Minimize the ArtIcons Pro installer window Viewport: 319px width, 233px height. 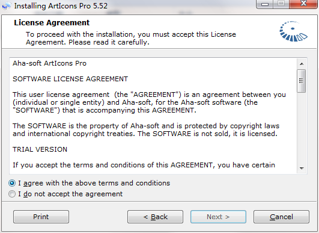point(264,4)
